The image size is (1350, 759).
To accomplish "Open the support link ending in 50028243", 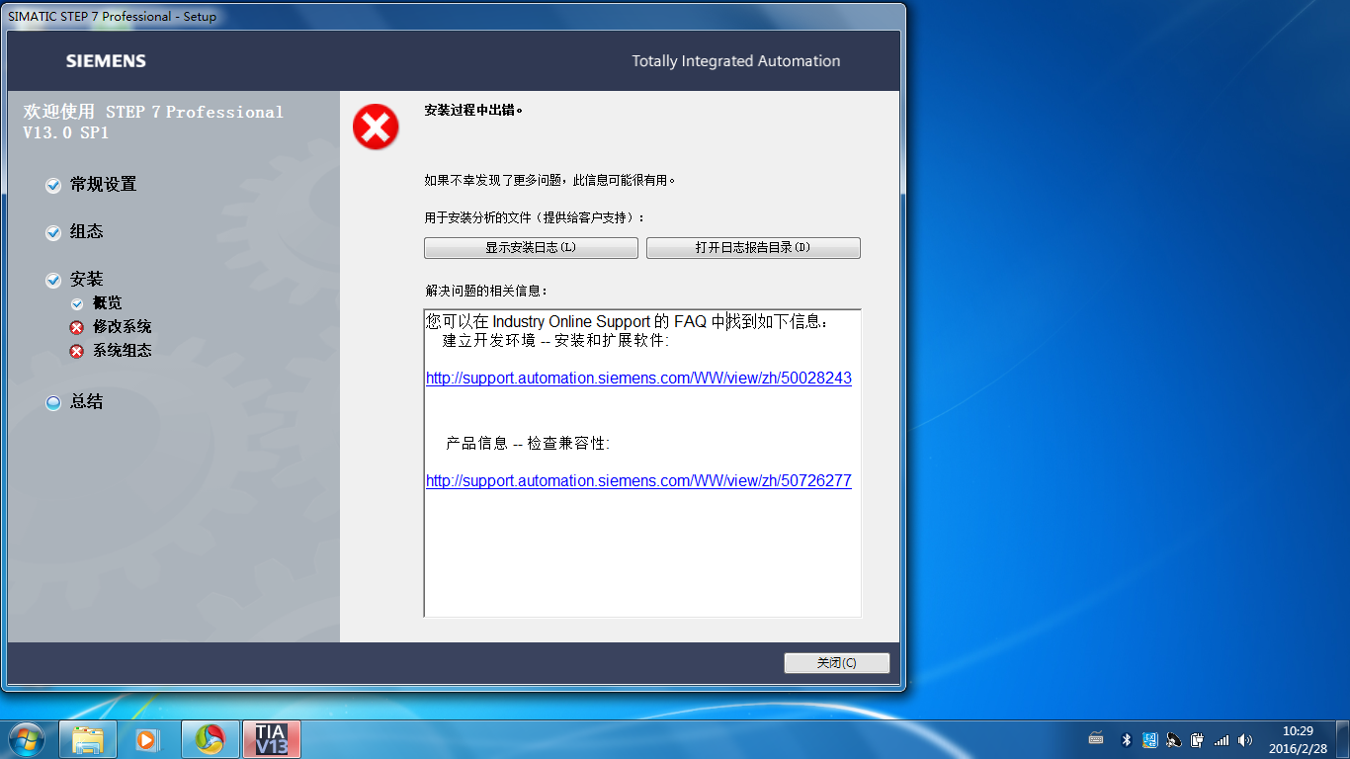I will 638,379.
